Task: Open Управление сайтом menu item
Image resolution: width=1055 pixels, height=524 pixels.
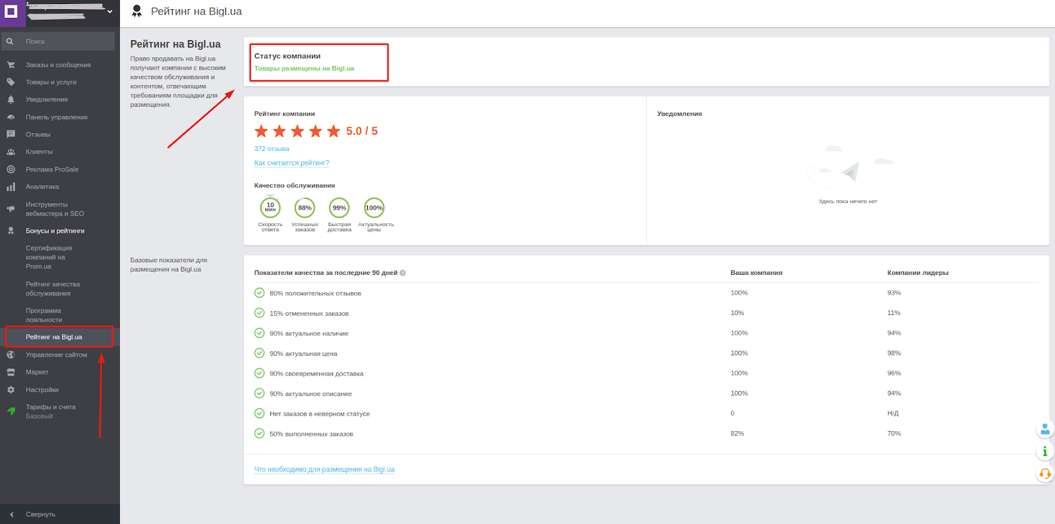Action: [x=56, y=355]
